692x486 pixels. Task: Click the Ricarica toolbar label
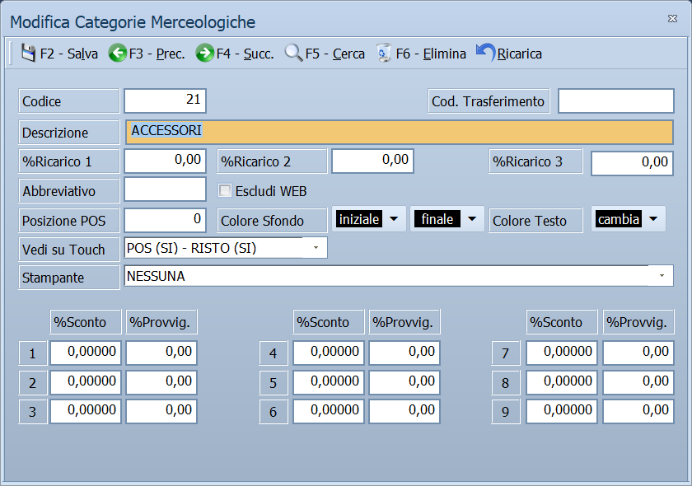tap(520, 54)
